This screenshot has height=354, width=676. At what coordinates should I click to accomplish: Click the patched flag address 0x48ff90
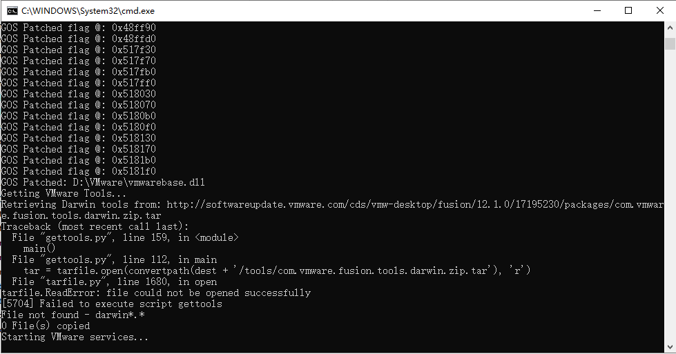[133, 28]
